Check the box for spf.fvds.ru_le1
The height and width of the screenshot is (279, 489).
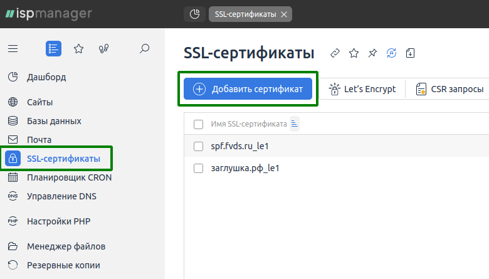[199, 146]
